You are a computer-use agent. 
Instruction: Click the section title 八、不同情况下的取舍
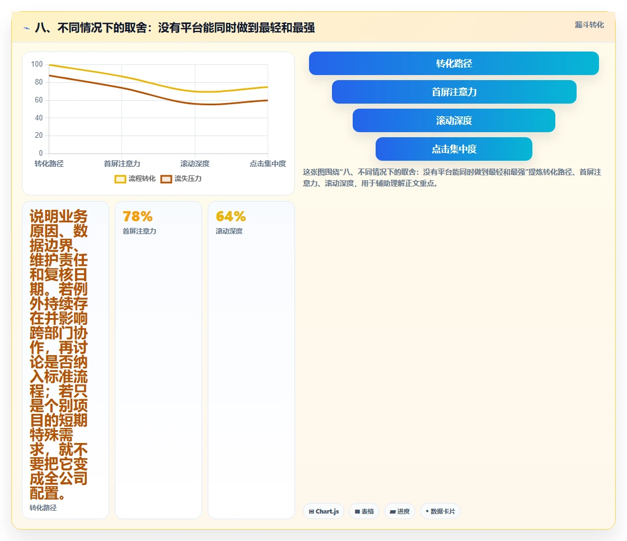[175, 27]
